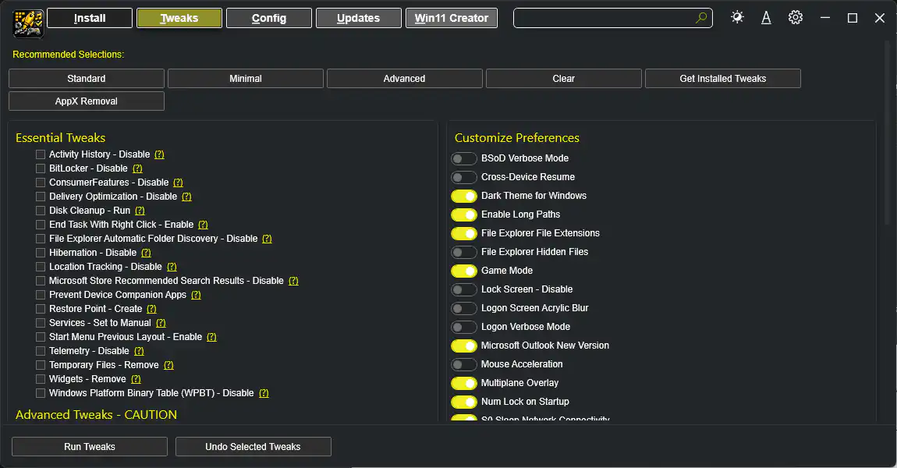Screen dimensions: 897x468
Task: Open the font scaling 'A' icon
Action: pyautogui.click(x=766, y=18)
